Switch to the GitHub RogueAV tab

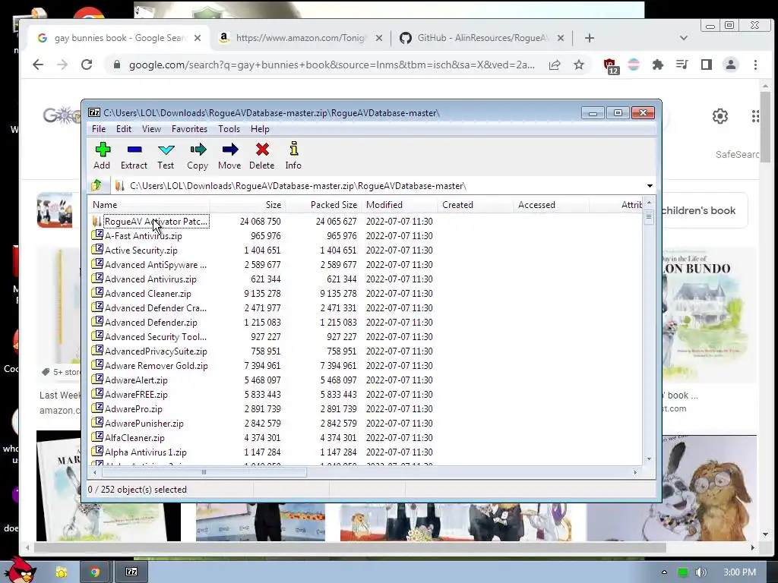482,38
